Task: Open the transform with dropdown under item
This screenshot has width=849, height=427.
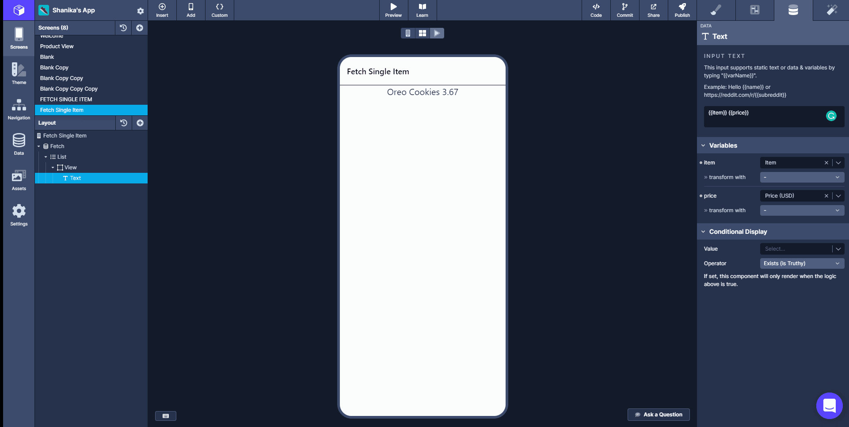Action: 802,177
